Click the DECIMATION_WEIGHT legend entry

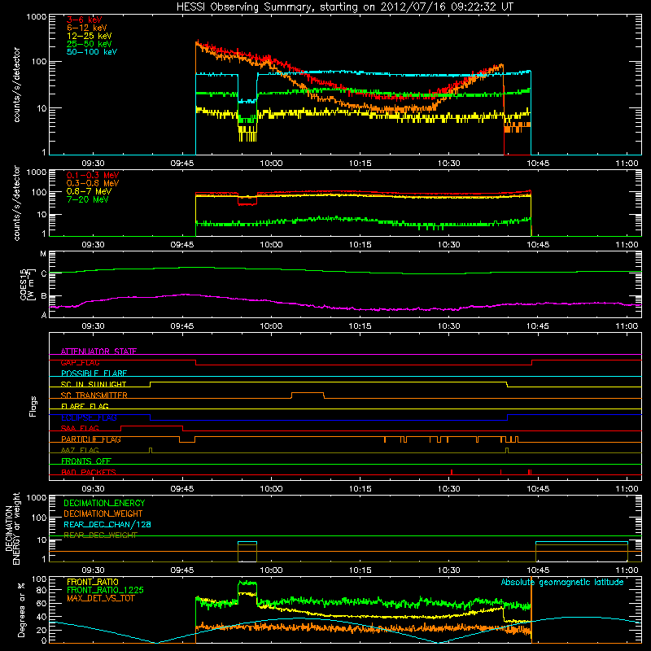103,513
